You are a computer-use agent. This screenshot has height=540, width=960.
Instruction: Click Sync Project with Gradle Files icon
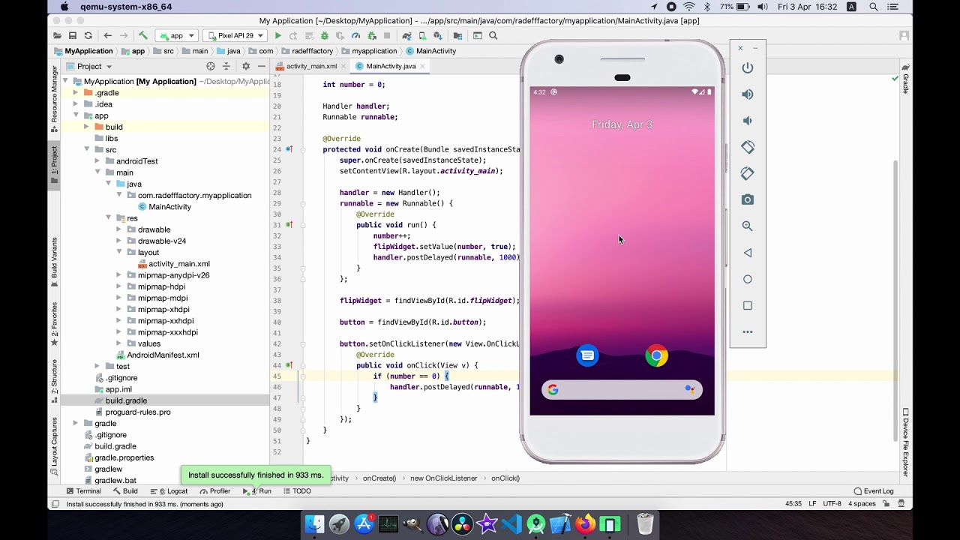(x=406, y=35)
